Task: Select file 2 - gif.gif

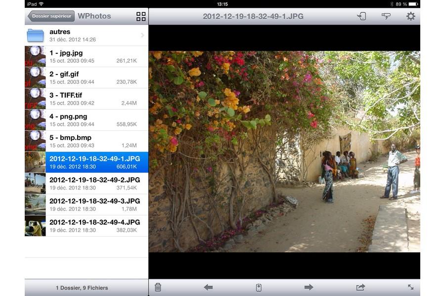Action: tap(87, 77)
